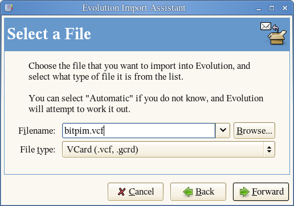294x206 pixels.
Task: Click inside the Filename text field
Action: [x=138, y=130]
